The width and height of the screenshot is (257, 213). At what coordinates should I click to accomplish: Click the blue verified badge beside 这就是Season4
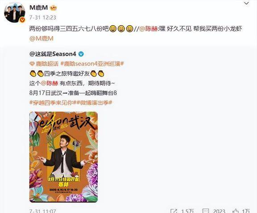[81, 54]
